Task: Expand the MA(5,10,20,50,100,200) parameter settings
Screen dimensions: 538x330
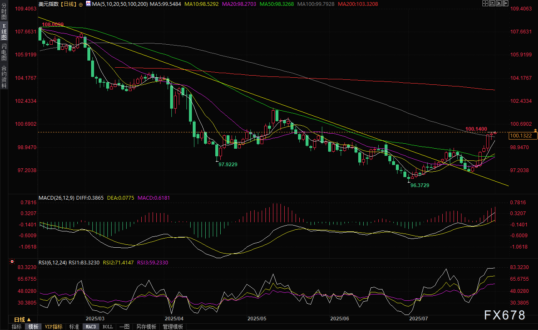Action: point(119,3)
